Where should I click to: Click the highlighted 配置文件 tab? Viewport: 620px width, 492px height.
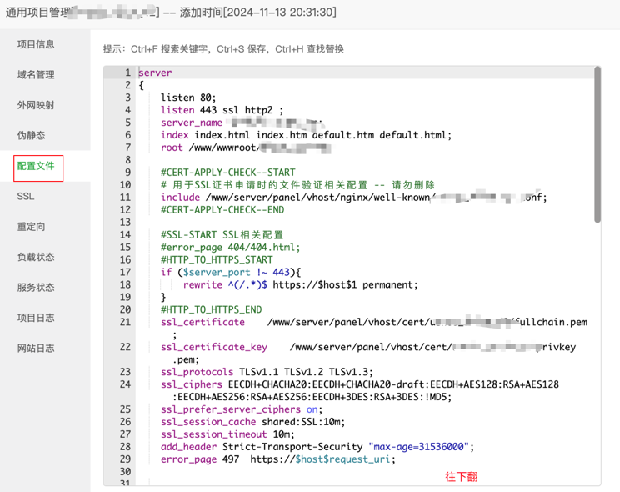[36, 166]
